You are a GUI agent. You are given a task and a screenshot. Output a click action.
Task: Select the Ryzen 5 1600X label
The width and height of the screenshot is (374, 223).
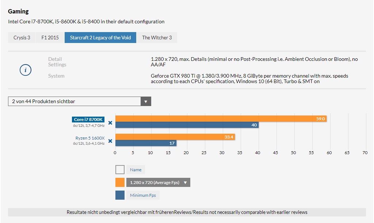pyautogui.click(x=90, y=138)
